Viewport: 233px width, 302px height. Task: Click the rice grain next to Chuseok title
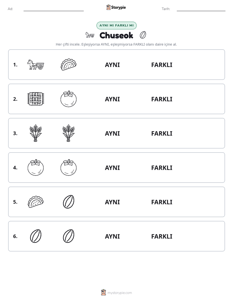143,35
